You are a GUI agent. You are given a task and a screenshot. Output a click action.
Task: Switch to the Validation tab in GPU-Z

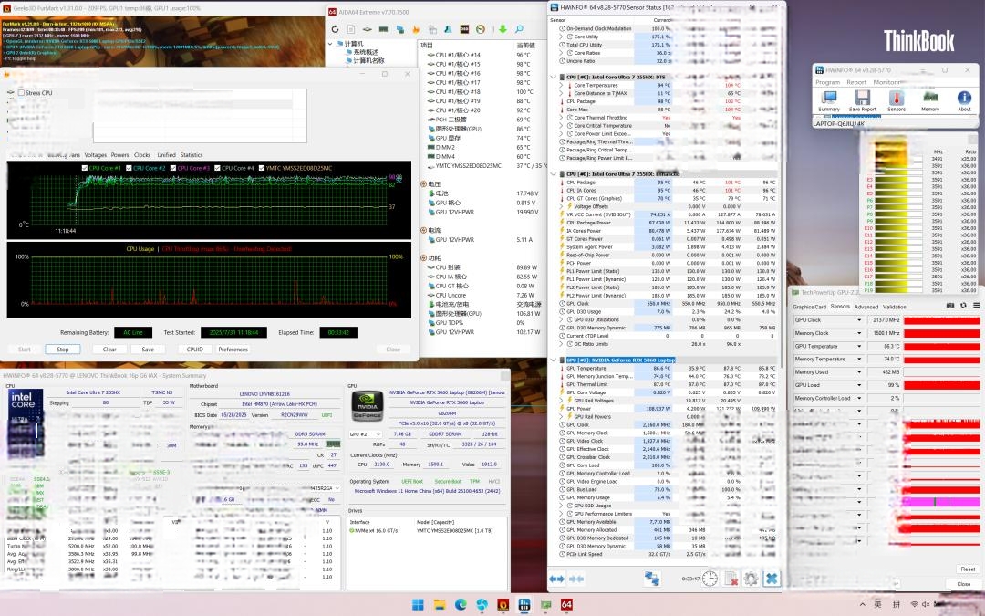coord(895,307)
